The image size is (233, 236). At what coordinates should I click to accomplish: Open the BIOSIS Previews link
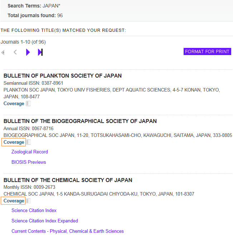coord(29,162)
